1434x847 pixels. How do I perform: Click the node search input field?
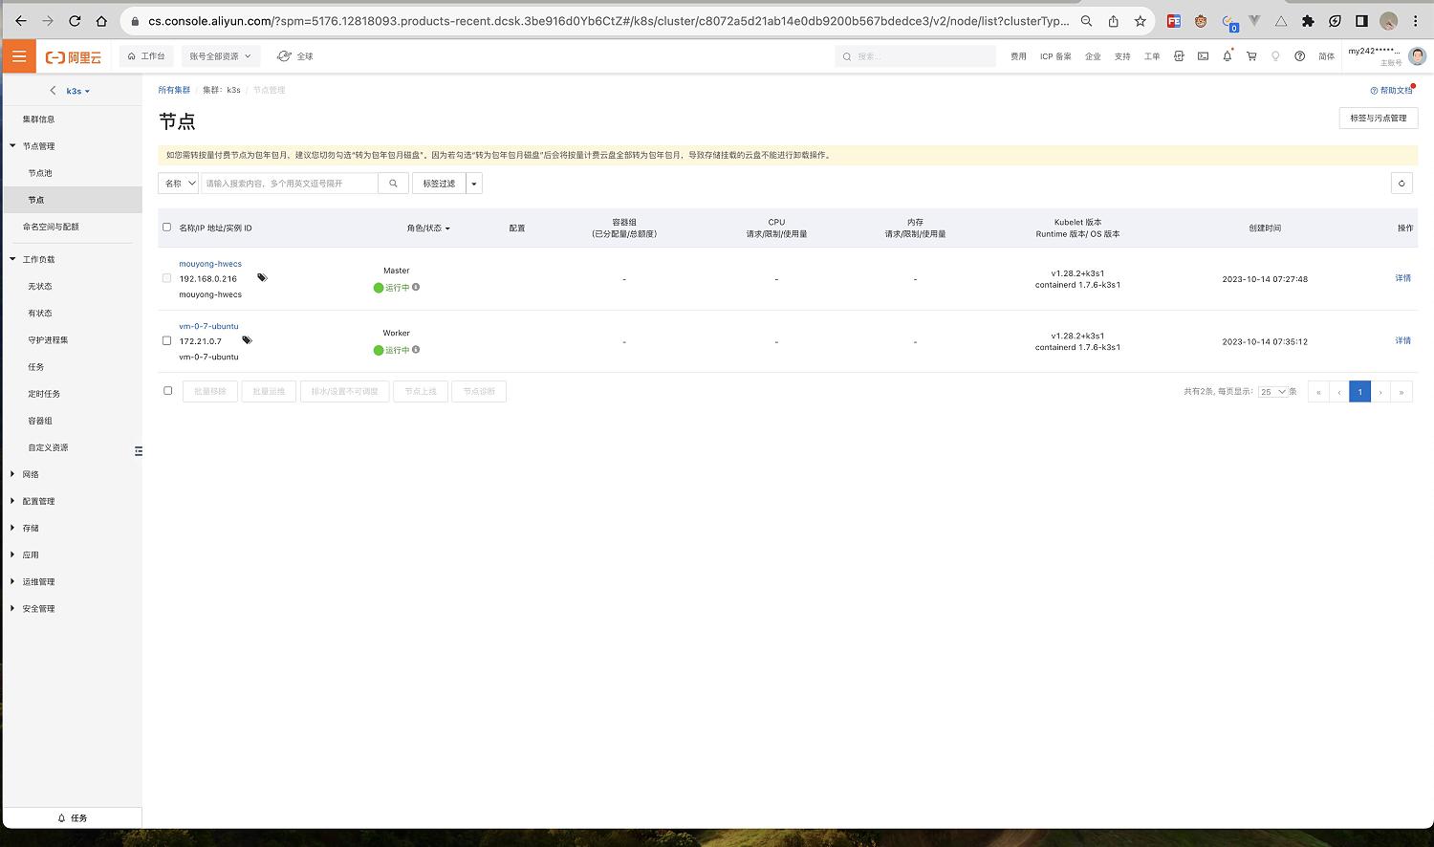290,184
